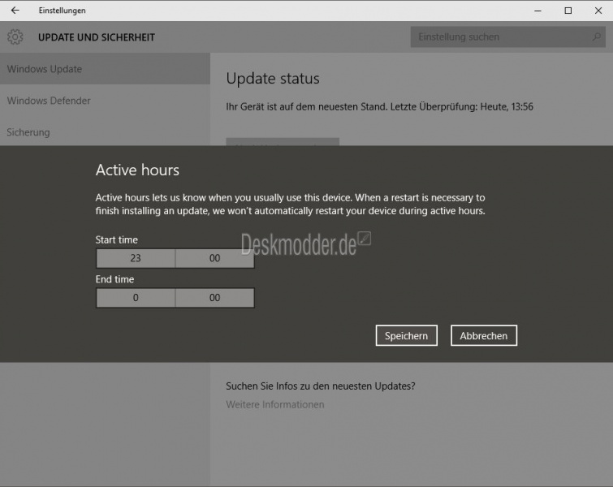Open Weitere Informationen link
Screen dimensions: 613x487
(274, 404)
